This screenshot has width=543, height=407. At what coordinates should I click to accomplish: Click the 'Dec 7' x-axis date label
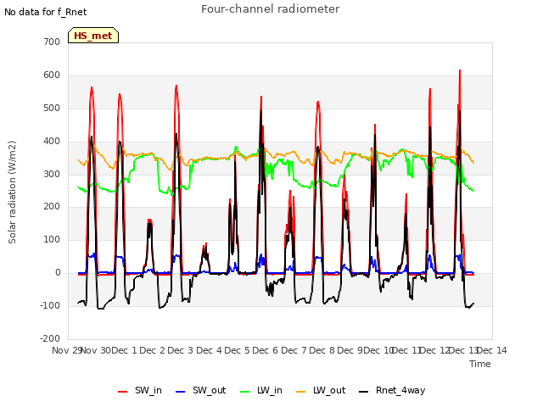[294, 350]
